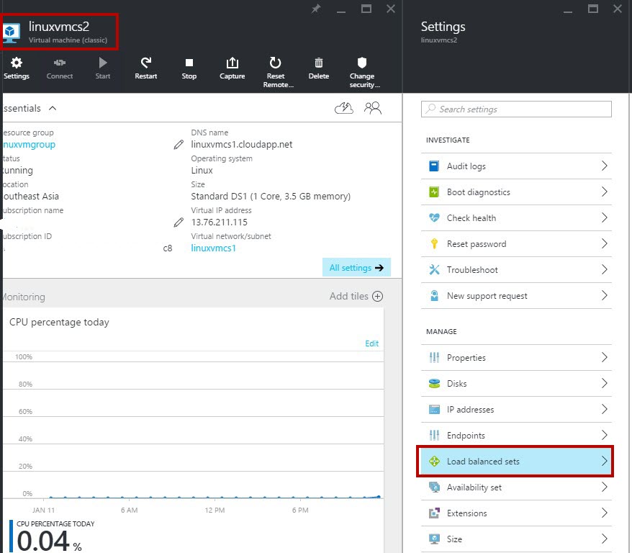Click the Extensions icon
Viewport: 632px width, 553px height.
pyautogui.click(x=434, y=513)
